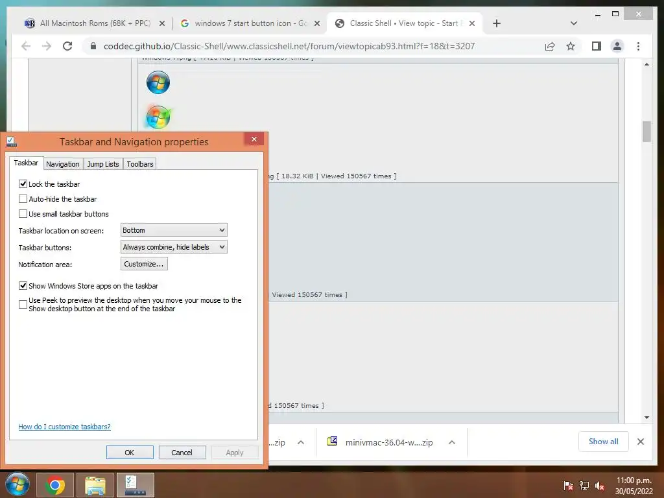This screenshot has width=664, height=498.
Task: Open How do I customize taskbars link
Action: pos(64,427)
